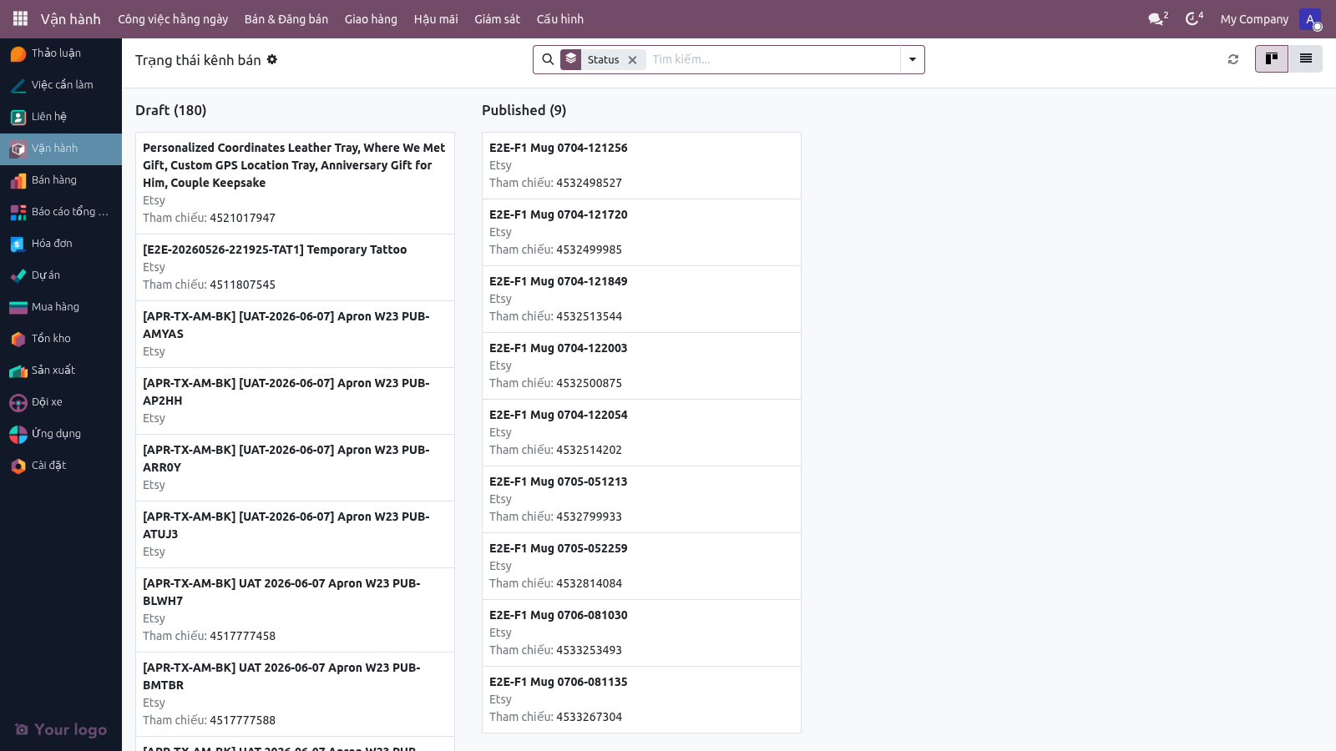Open Apron W23 PUB-BLWH7 card
The image size is (1336, 751).
click(x=295, y=610)
